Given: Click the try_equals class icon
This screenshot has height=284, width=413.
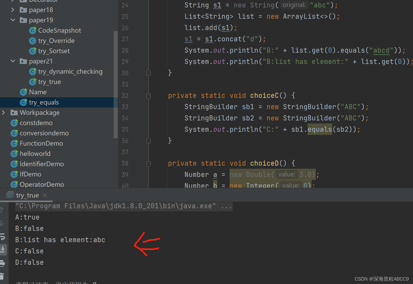Looking at the screenshot, I should (x=23, y=102).
